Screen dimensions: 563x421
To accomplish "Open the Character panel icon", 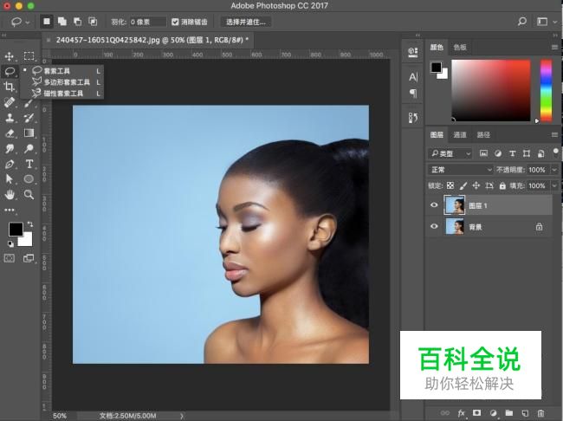I will [413, 76].
